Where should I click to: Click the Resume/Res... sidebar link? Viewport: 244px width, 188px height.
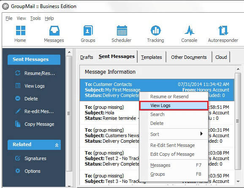pyautogui.click(x=40, y=73)
